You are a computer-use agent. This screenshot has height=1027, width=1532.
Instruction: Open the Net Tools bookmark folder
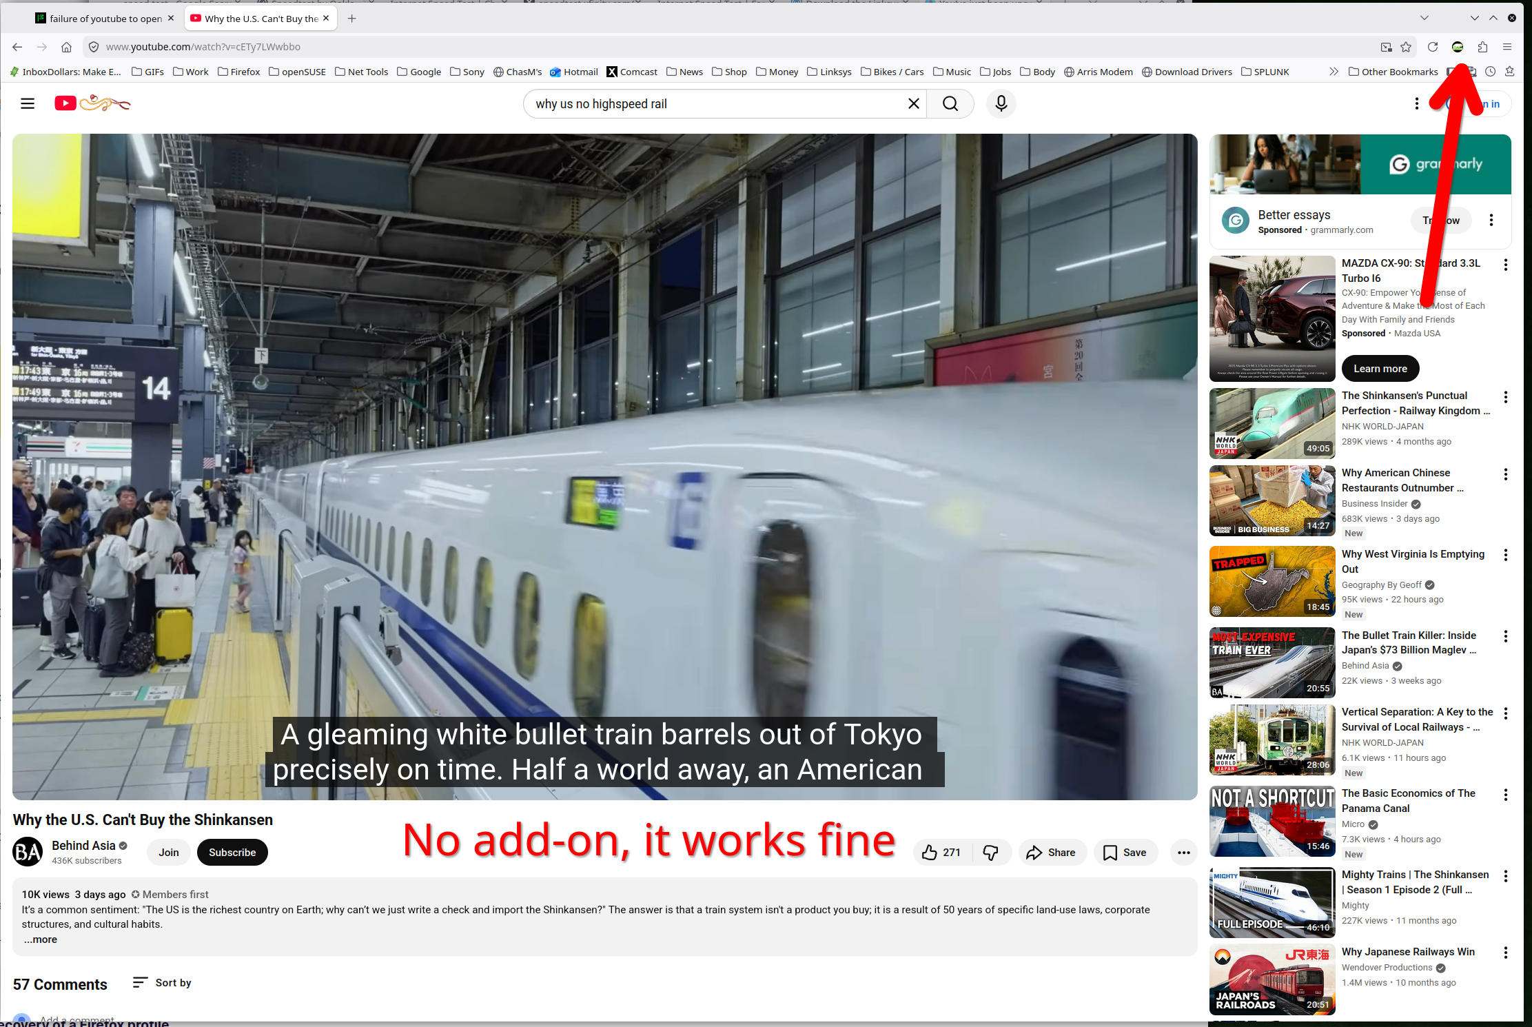pyautogui.click(x=361, y=72)
